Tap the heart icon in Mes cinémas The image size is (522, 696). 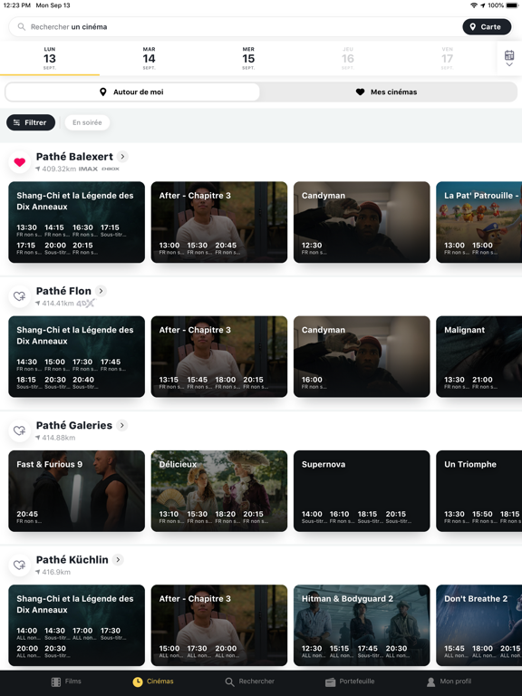tap(360, 92)
